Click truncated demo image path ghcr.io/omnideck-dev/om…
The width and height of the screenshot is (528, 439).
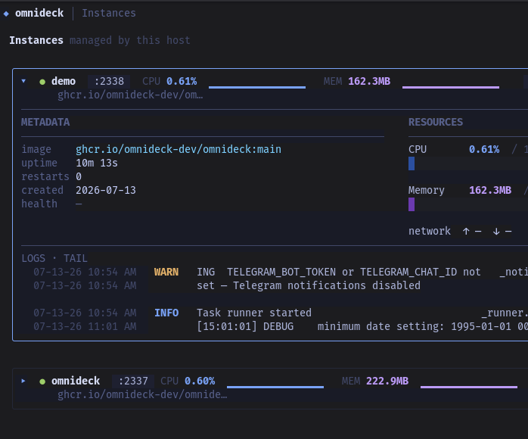(x=130, y=95)
